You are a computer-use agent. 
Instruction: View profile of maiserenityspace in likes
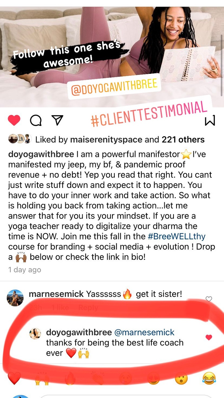(106, 140)
